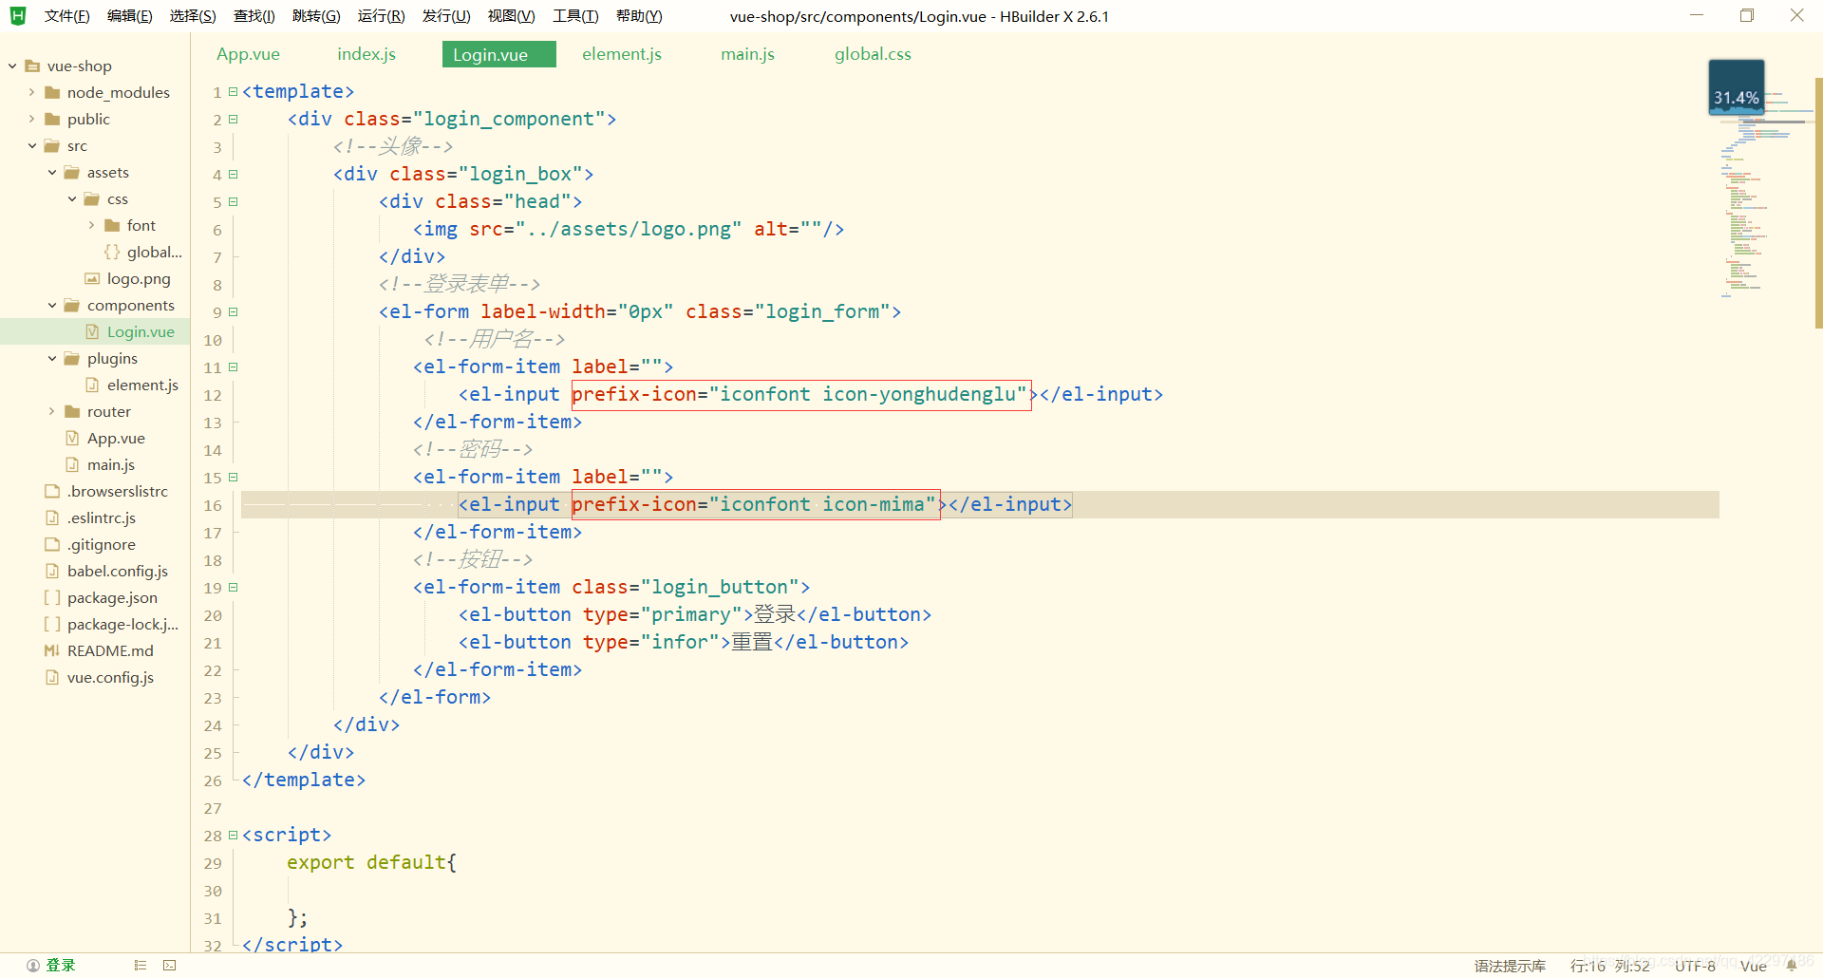Fold the script block at line 28

click(x=233, y=836)
